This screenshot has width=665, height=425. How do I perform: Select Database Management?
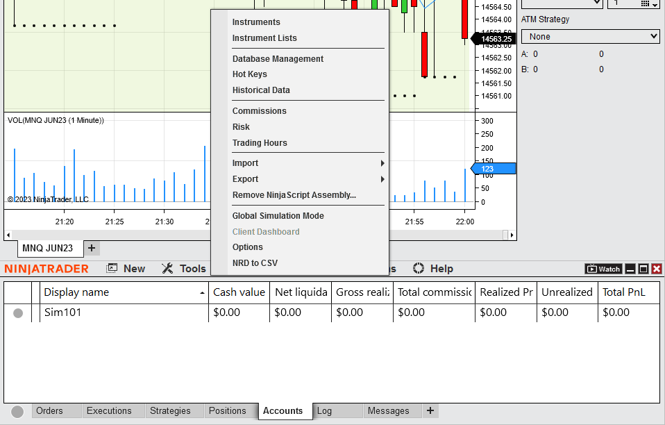(x=278, y=59)
